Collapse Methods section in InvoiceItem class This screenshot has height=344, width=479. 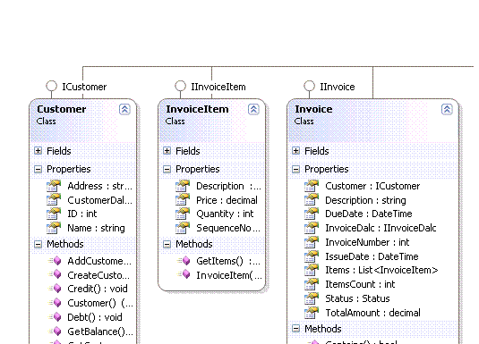167,244
